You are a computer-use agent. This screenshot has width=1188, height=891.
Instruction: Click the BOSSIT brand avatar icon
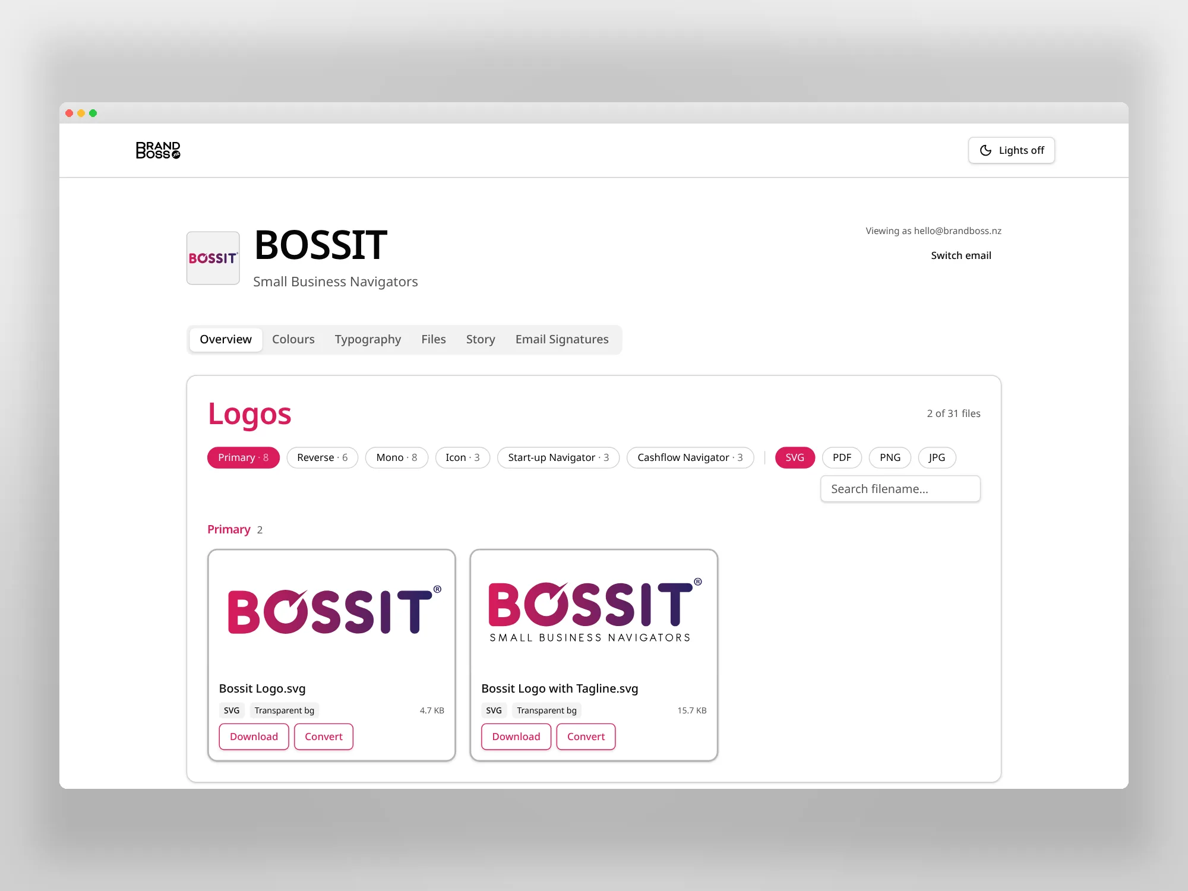[x=213, y=258]
